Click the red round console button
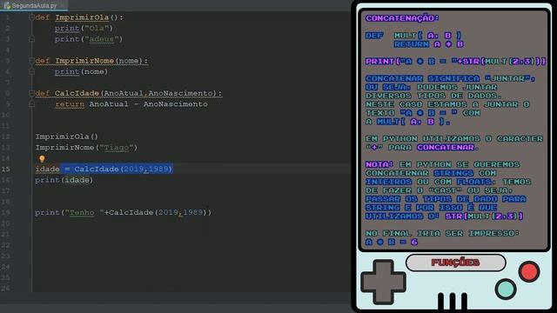The width and height of the screenshot is (557, 313). (529, 271)
